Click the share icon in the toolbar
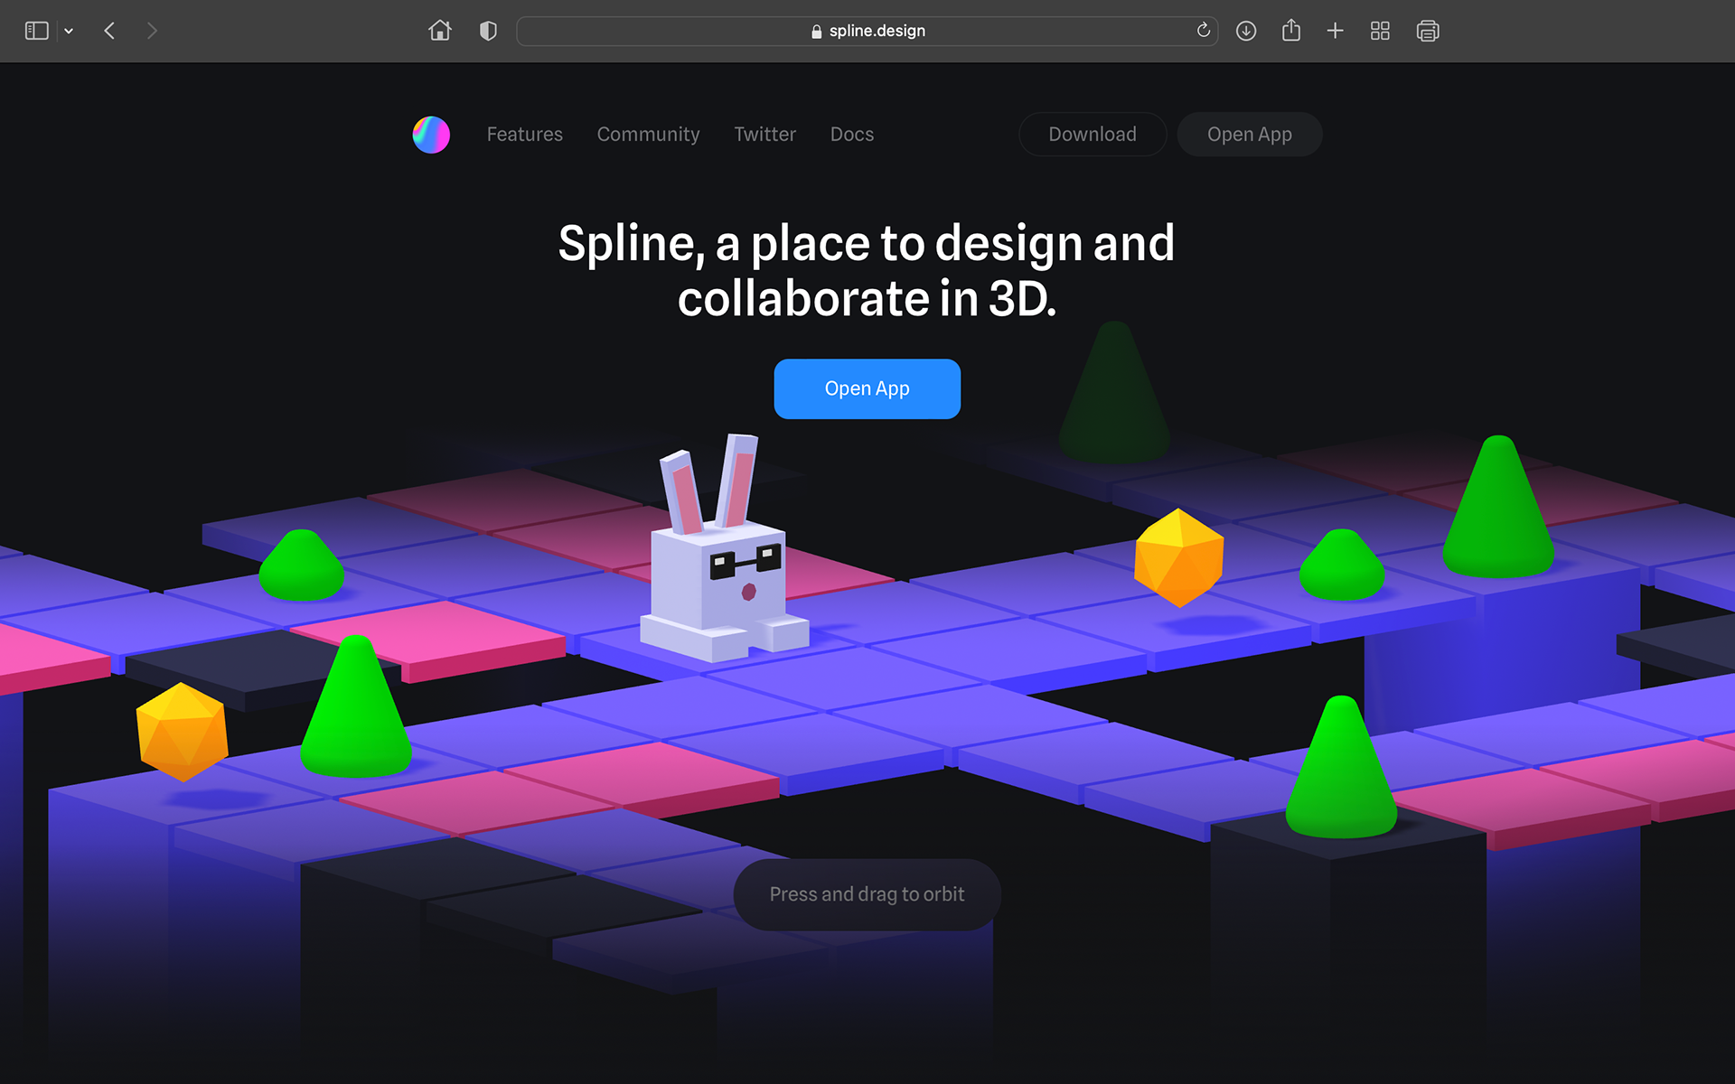1735x1084 pixels. click(1291, 31)
